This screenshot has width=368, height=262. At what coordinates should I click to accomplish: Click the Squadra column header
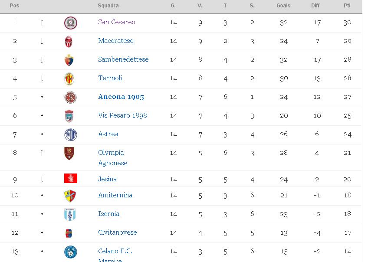108,6
